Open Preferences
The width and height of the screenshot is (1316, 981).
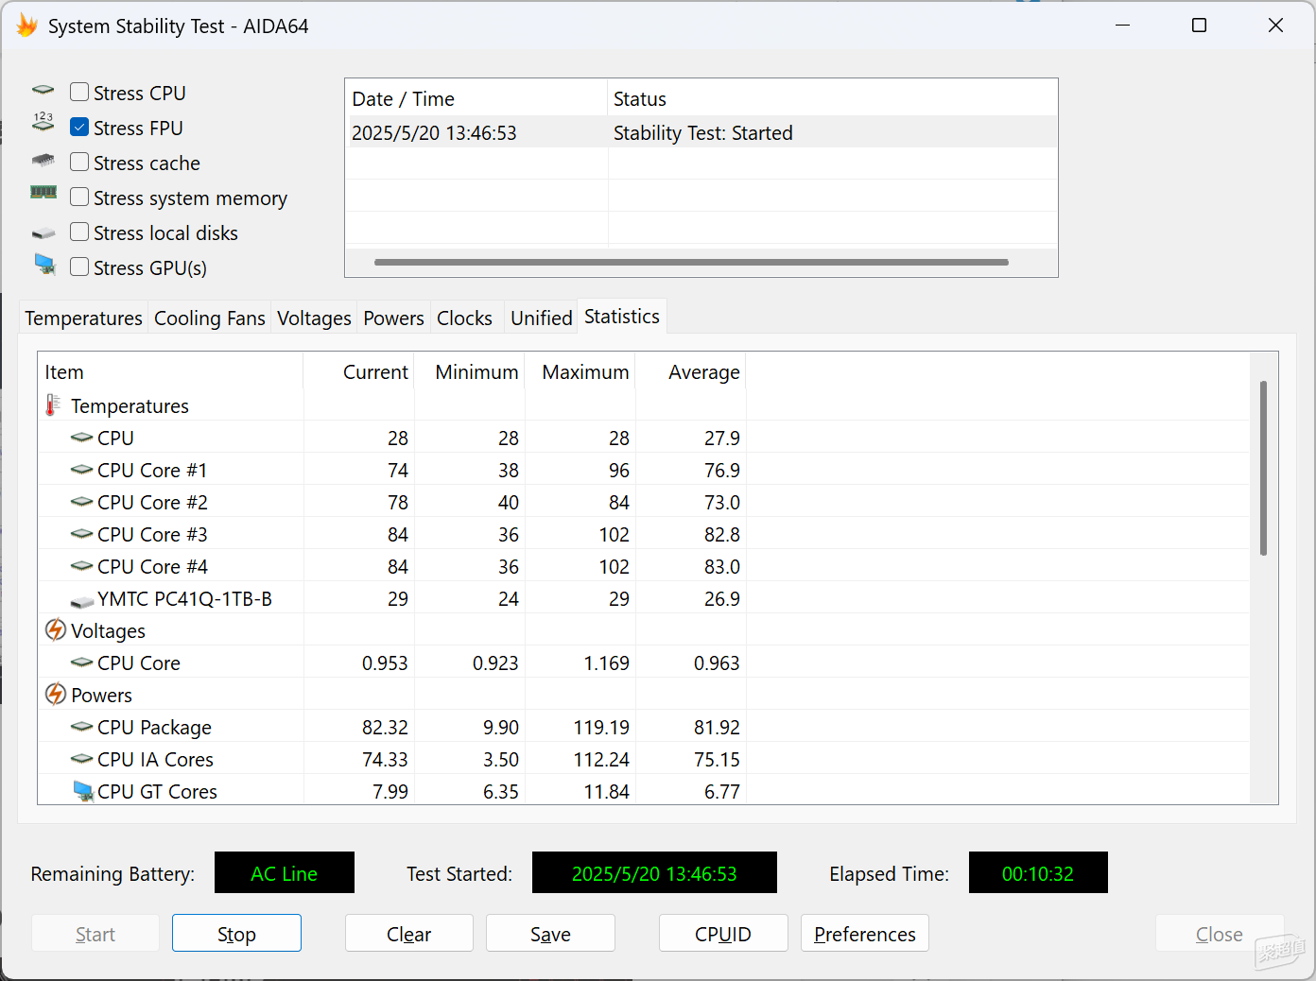pos(865,934)
